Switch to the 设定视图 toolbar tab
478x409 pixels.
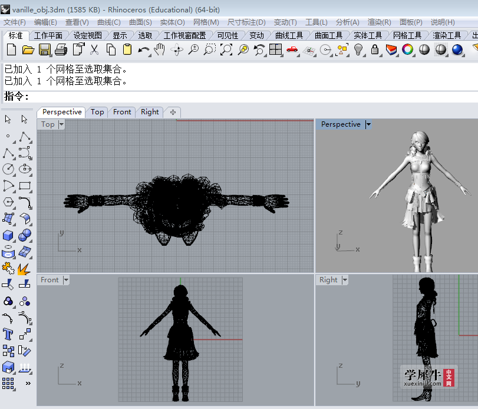coord(87,36)
